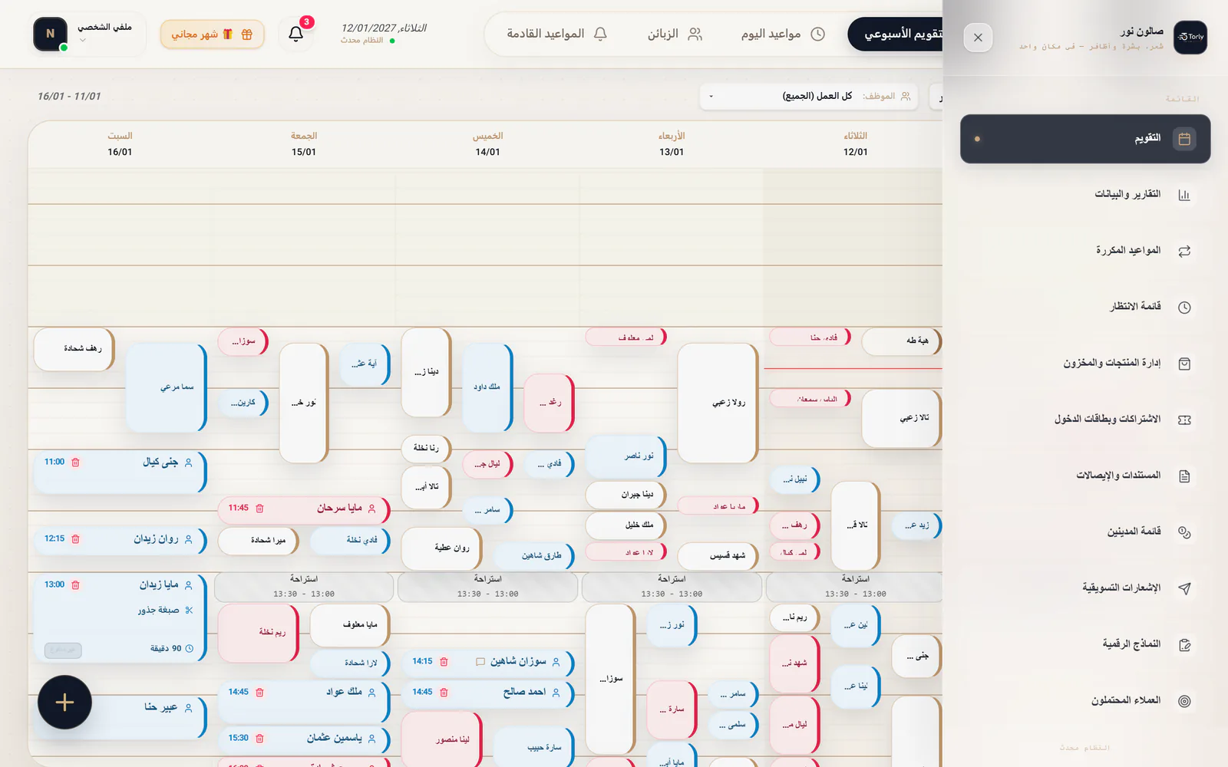This screenshot has width=1228, height=767.
Task: Click the form icon beside النماذج الرقمية
Action: click(x=1184, y=644)
